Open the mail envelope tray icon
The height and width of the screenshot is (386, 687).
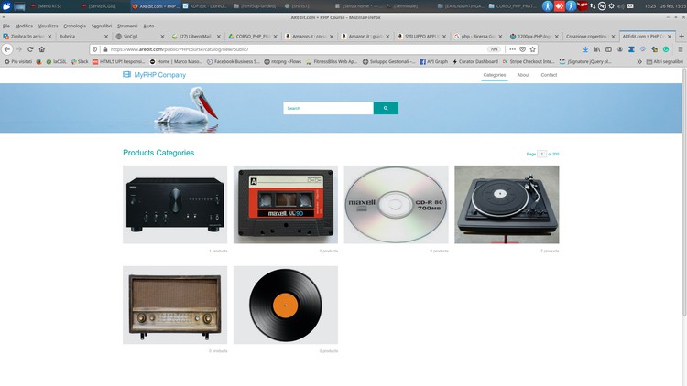click(629, 6)
